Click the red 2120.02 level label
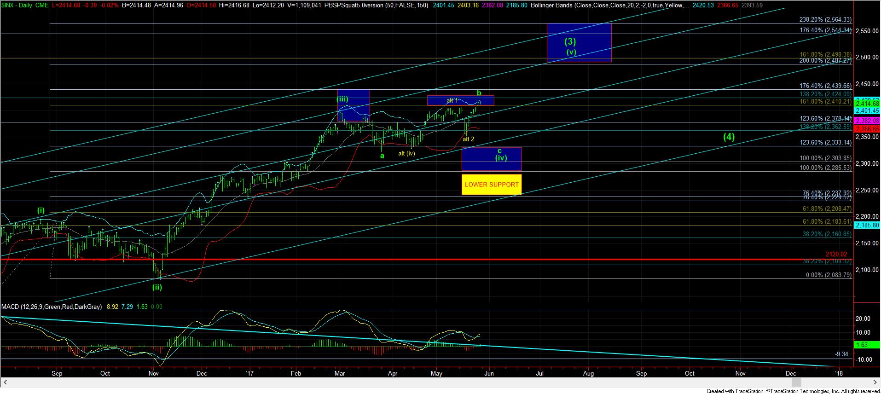This screenshot has width=881, height=394. (x=836, y=254)
